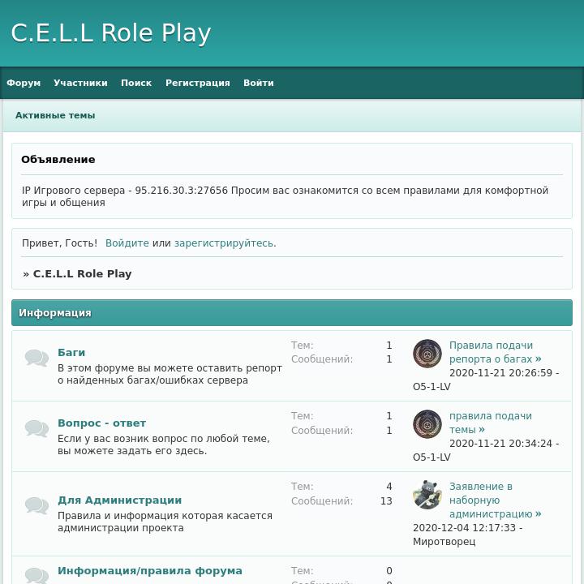This screenshot has width=584, height=584.
Task: Open the Баги forum
Action: [x=71, y=352]
